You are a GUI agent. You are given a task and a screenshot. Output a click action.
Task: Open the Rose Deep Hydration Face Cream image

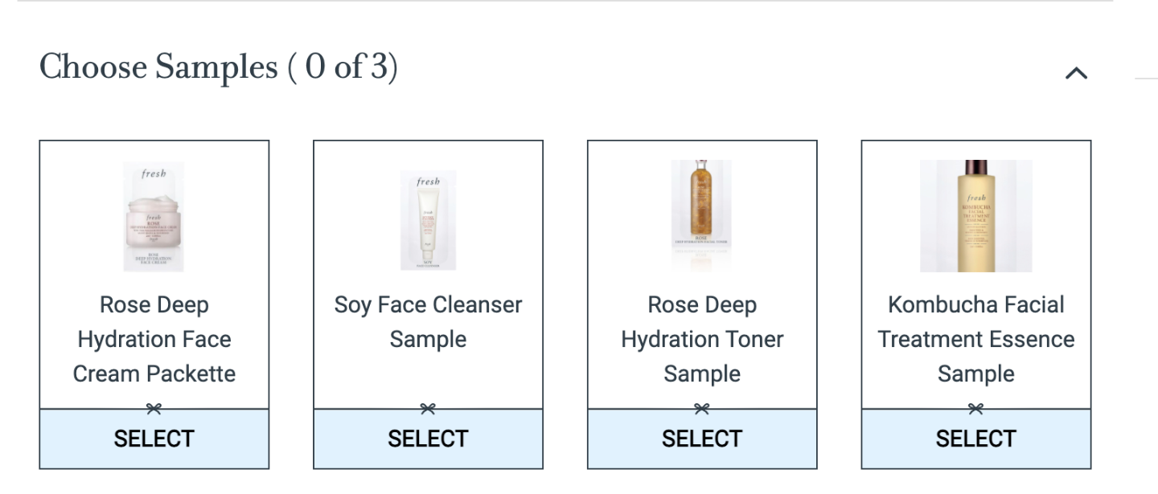pos(154,217)
